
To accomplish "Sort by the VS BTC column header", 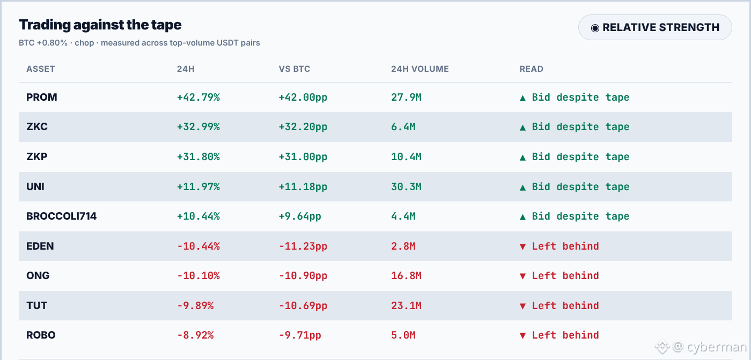I will pos(294,69).
